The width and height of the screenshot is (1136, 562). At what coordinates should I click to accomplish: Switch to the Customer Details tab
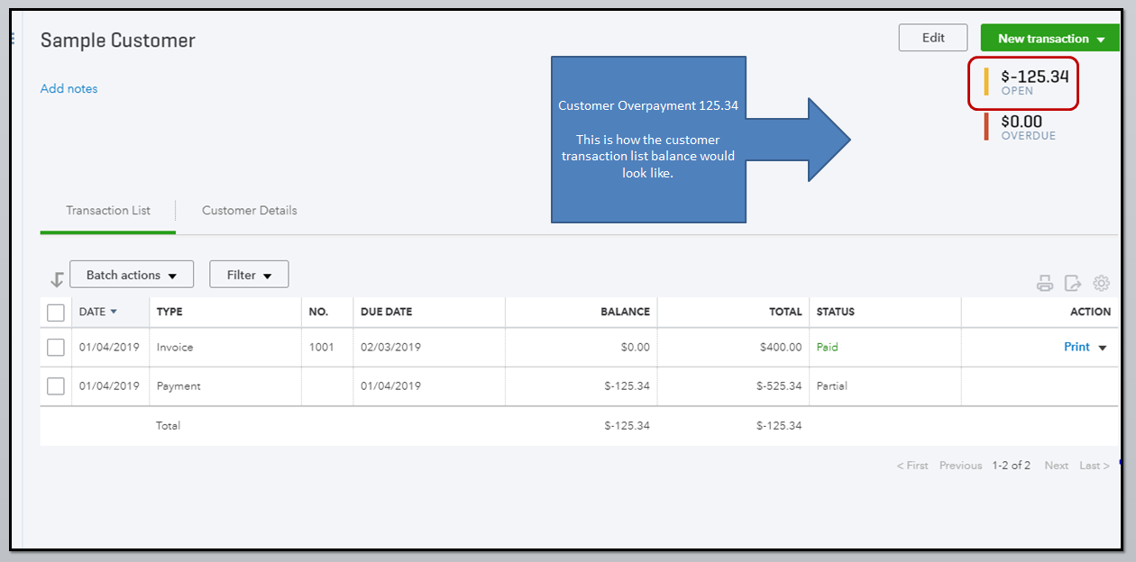coord(249,211)
